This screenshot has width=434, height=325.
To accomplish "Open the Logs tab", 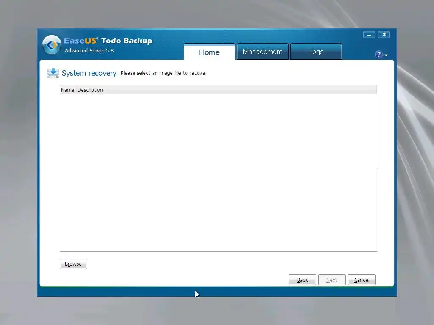I will tap(316, 52).
